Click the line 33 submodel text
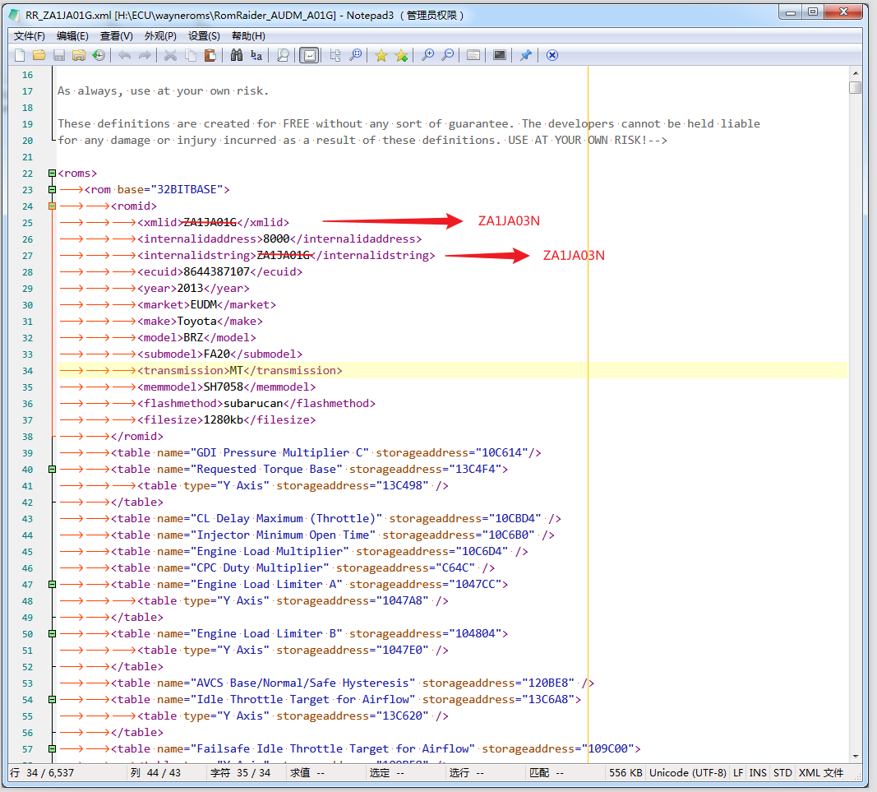The image size is (877, 792). pos(220,354)
